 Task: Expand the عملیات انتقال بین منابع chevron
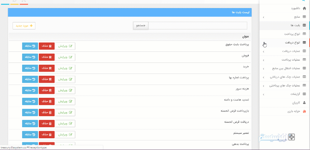coord(263,68)
